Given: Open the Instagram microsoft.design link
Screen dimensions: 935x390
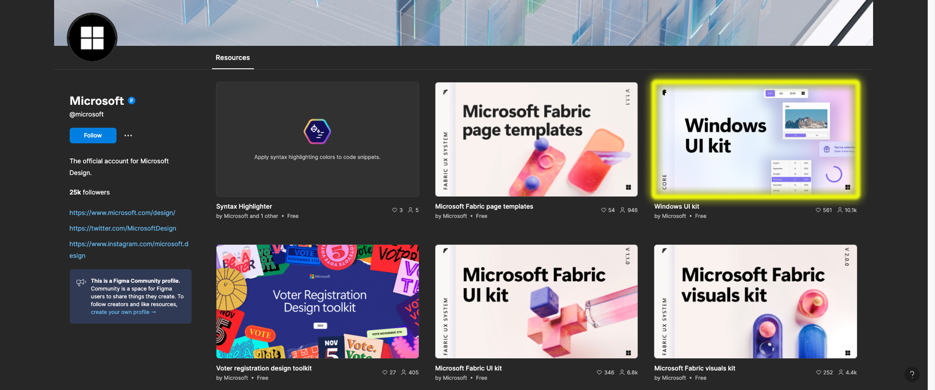Looking at the screenshot, I should tap(129, 250).
